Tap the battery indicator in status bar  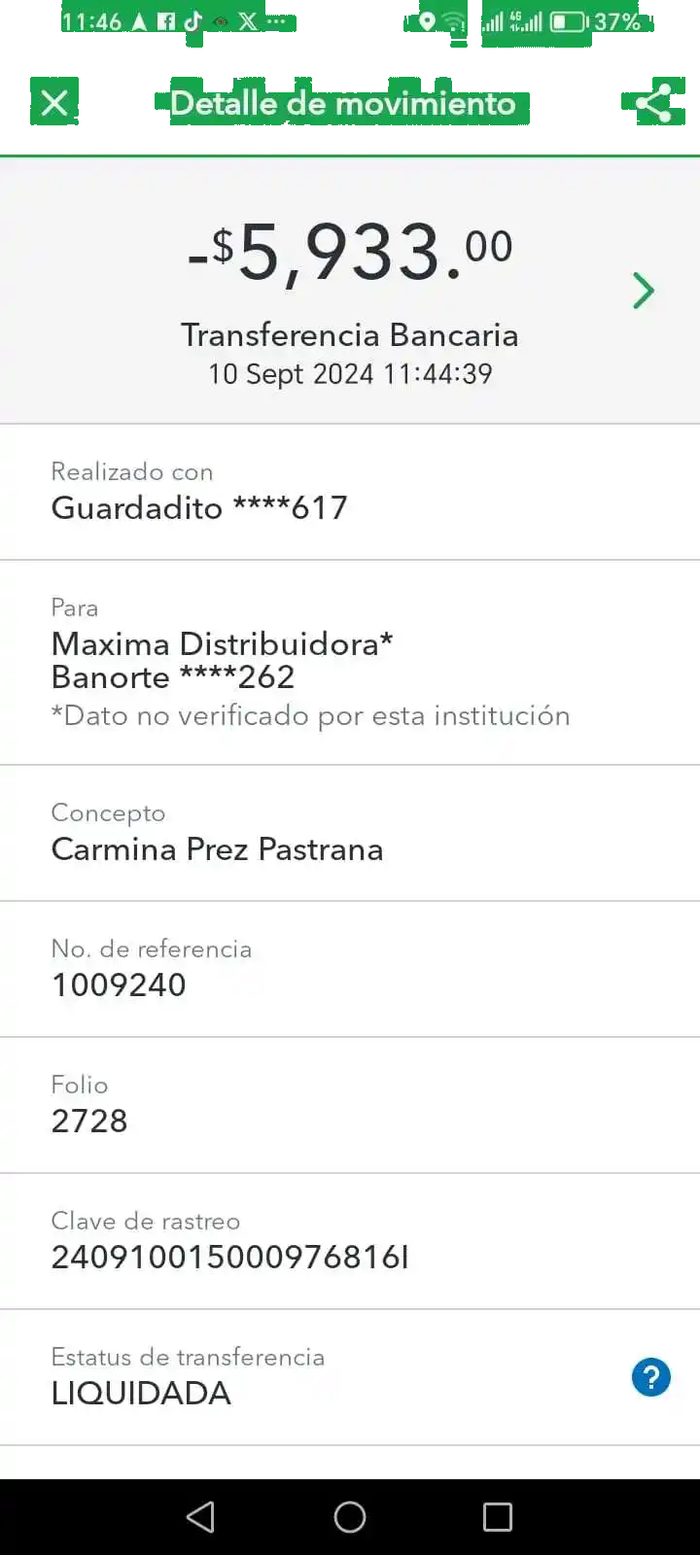coord(569,21)
